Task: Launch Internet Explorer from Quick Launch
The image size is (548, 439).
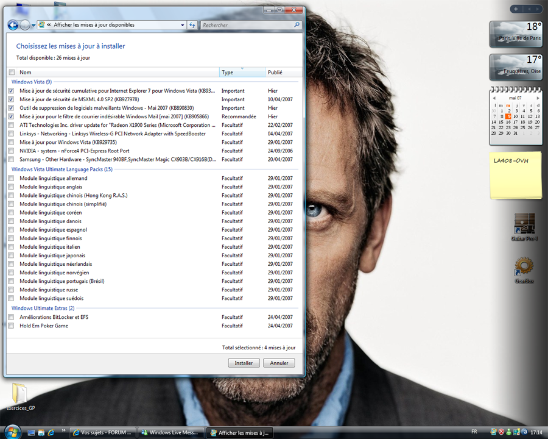Action: 51,432
